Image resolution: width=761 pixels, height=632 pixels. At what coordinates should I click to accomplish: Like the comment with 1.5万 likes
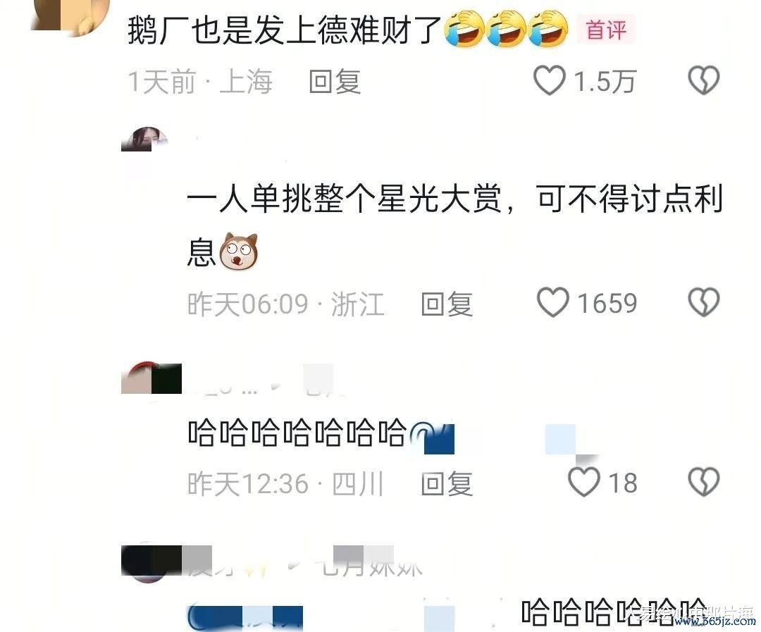[x=550, y=80]
